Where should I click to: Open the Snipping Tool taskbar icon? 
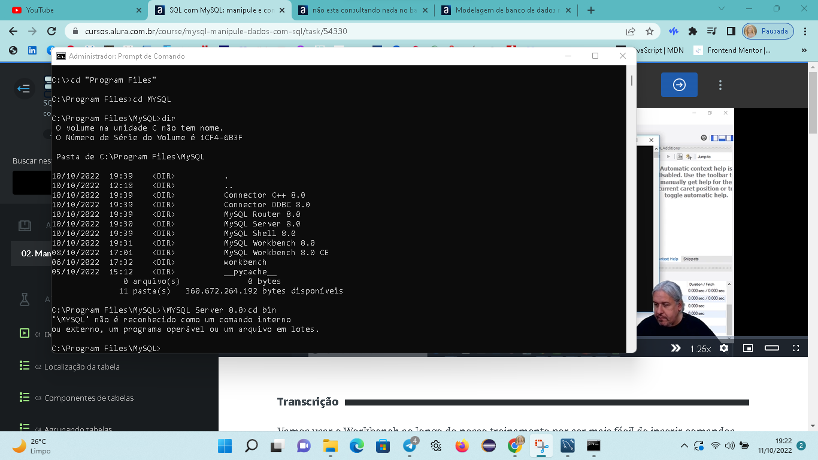[x=541, y=446]
